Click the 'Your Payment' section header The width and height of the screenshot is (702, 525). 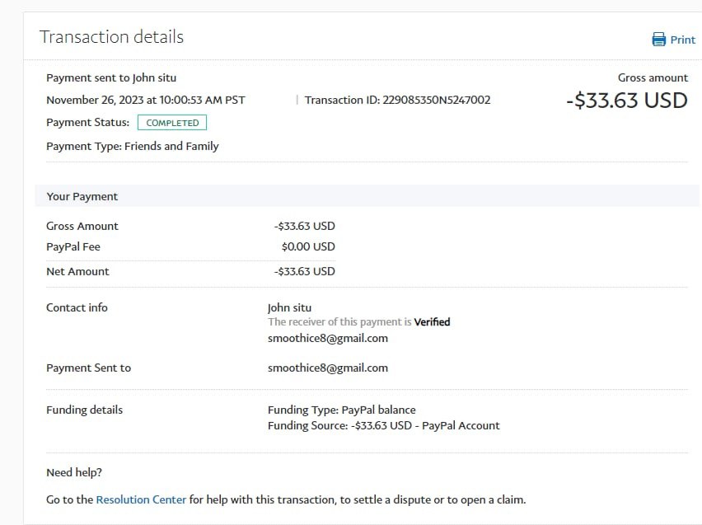pyautogui.click(x=82, y=196)
